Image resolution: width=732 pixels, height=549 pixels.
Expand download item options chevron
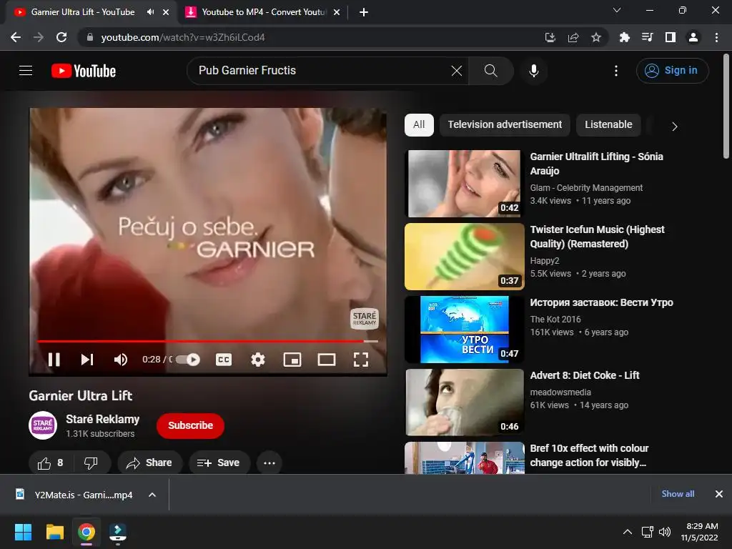(152, 495)
